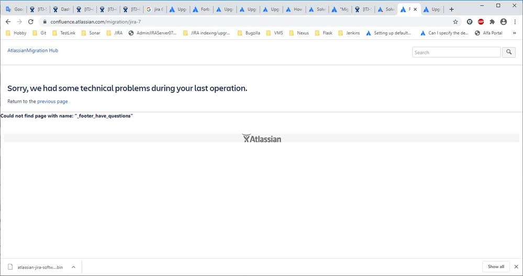Open the AdminJIRAServer07 bookmark
The width and height of the screenshot is (523, 276).
point(152,33)
